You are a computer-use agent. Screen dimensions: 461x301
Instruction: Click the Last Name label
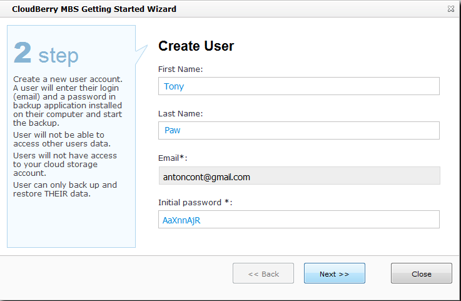pyautogui.click(x=180, y=113)
